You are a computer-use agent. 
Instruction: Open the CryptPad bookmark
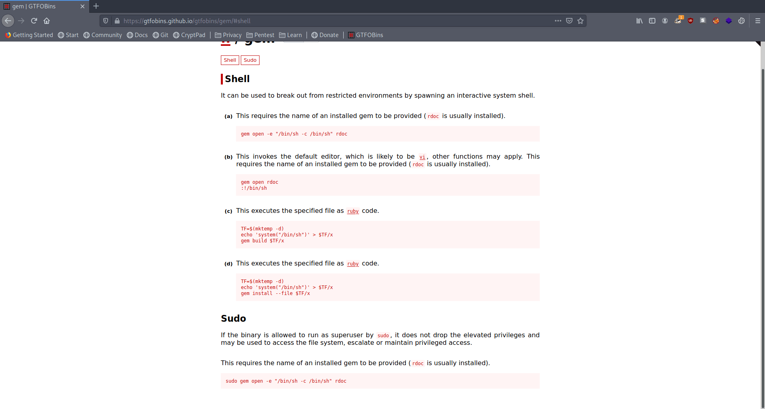tap(189, 35)
